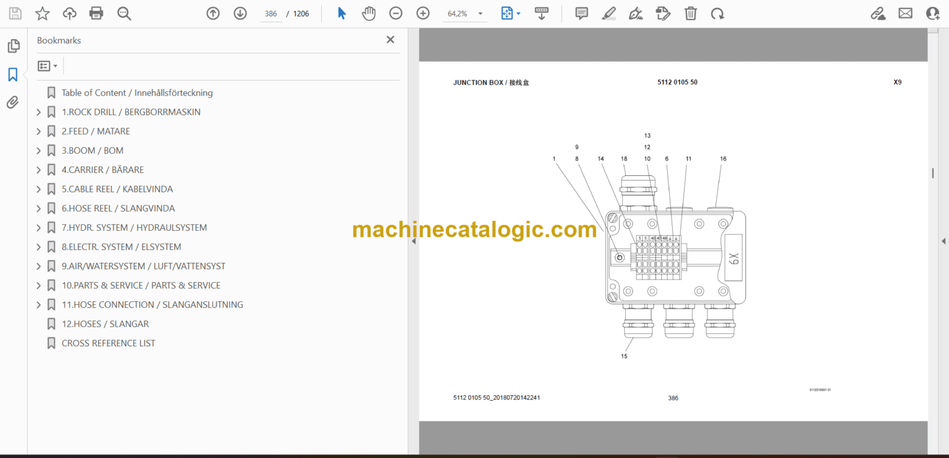Expand the 1.ROCK DRILL bookmark
949x458 pixels.
click(38, 112)
